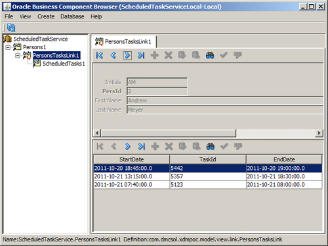This screenshot has height=246, width=328.
Task: Open the File menu
Action: tap(9, 16)
